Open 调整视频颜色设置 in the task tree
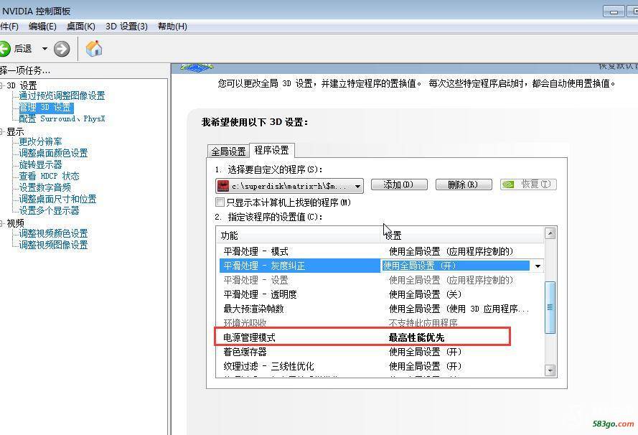 point(53,233)
